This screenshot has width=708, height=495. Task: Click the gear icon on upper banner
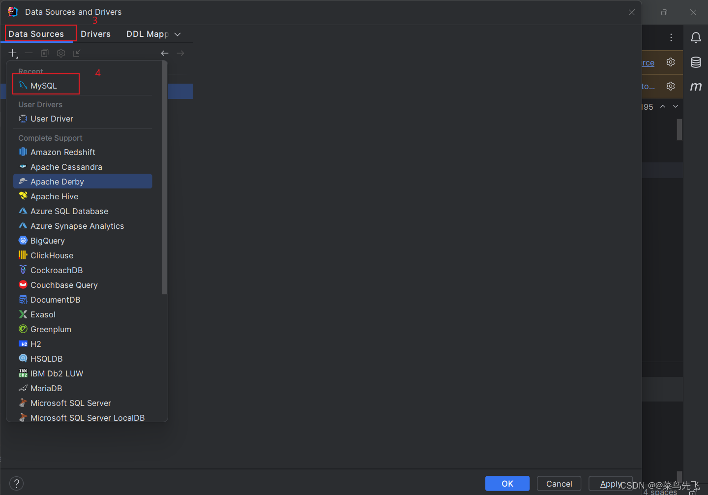click(x=671, y=62)
